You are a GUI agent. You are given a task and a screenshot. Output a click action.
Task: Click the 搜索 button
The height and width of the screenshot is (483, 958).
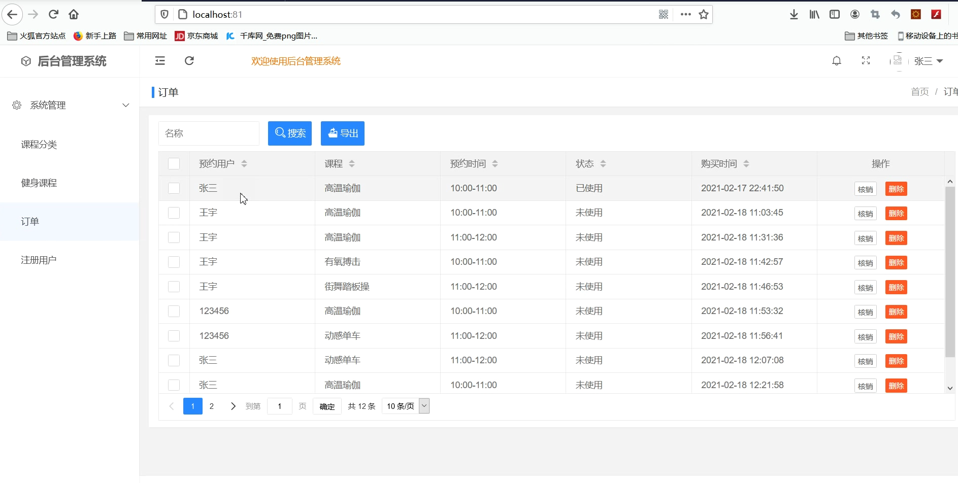(290, 133)
